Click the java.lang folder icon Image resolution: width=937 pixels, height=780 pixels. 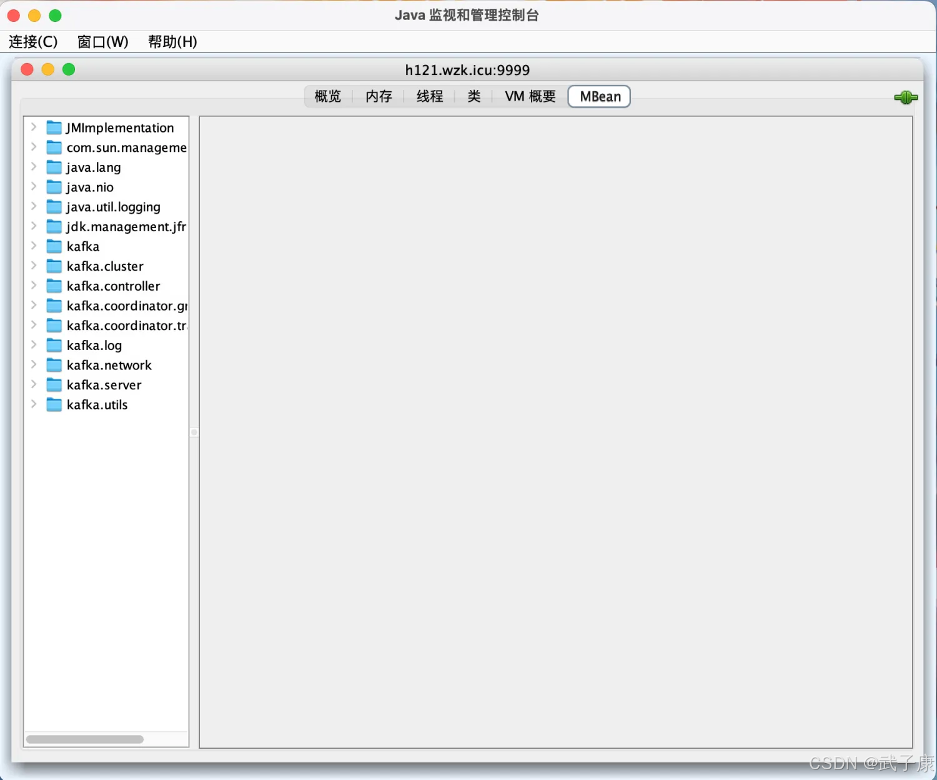[x=54, y=167]
